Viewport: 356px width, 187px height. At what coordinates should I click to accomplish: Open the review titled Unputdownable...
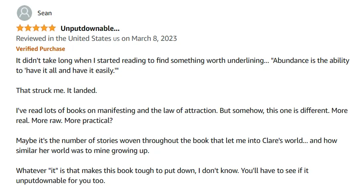pos(90,28)
